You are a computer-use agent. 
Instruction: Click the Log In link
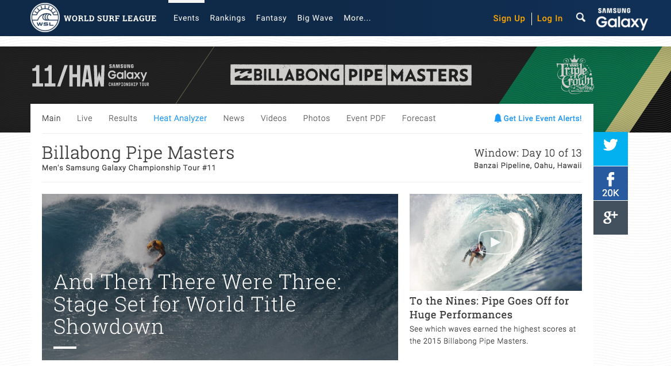[x=549, y=18]
